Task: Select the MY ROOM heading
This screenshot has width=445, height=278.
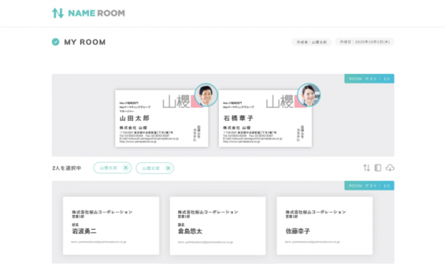Action: [85, 42]
